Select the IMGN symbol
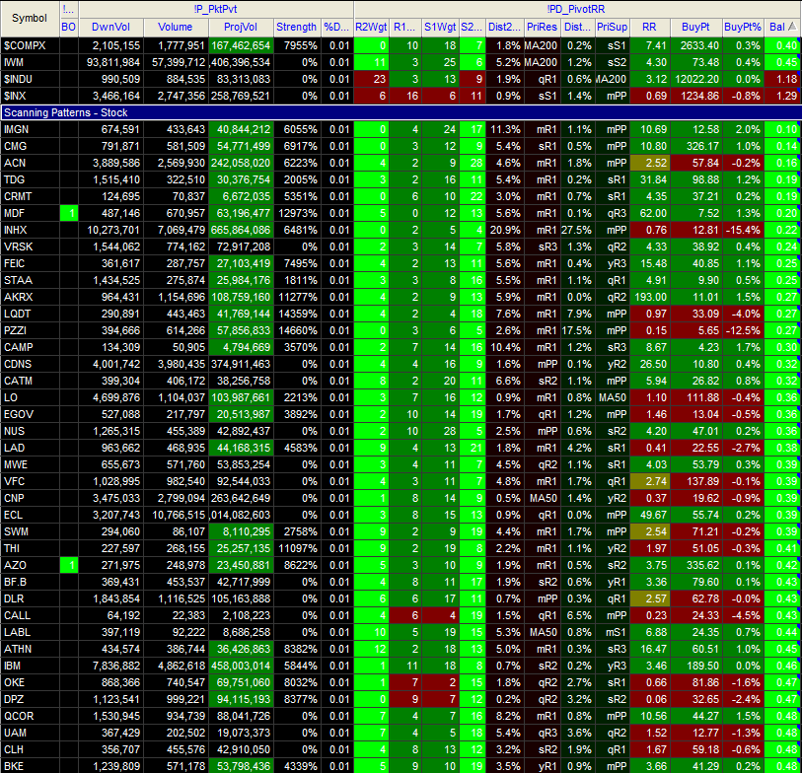This screenshot has width=802, height=773. [x=17, y=129]
